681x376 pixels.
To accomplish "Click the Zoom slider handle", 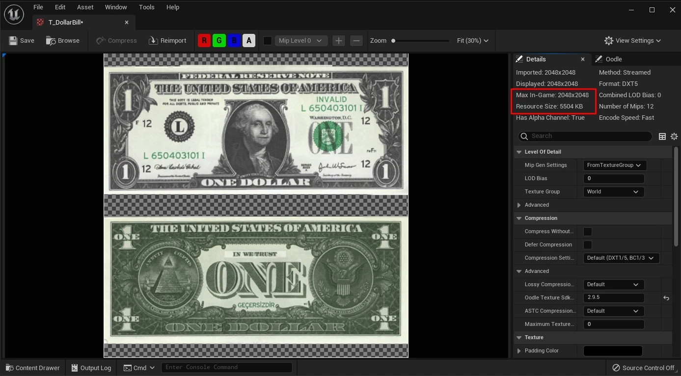I will [x=393, y=41].
